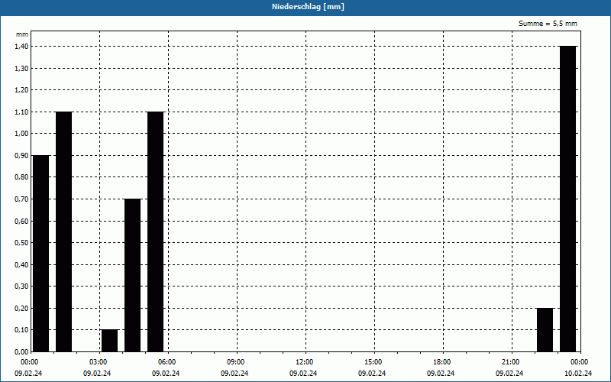This screenshot has height=382, width=611.
Task: Click the first 1,10 mm bar after 01:00
Action: click(x=64, y=231)
